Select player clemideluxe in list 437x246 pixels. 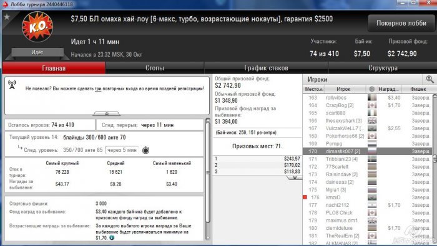(x=339, y=228)
